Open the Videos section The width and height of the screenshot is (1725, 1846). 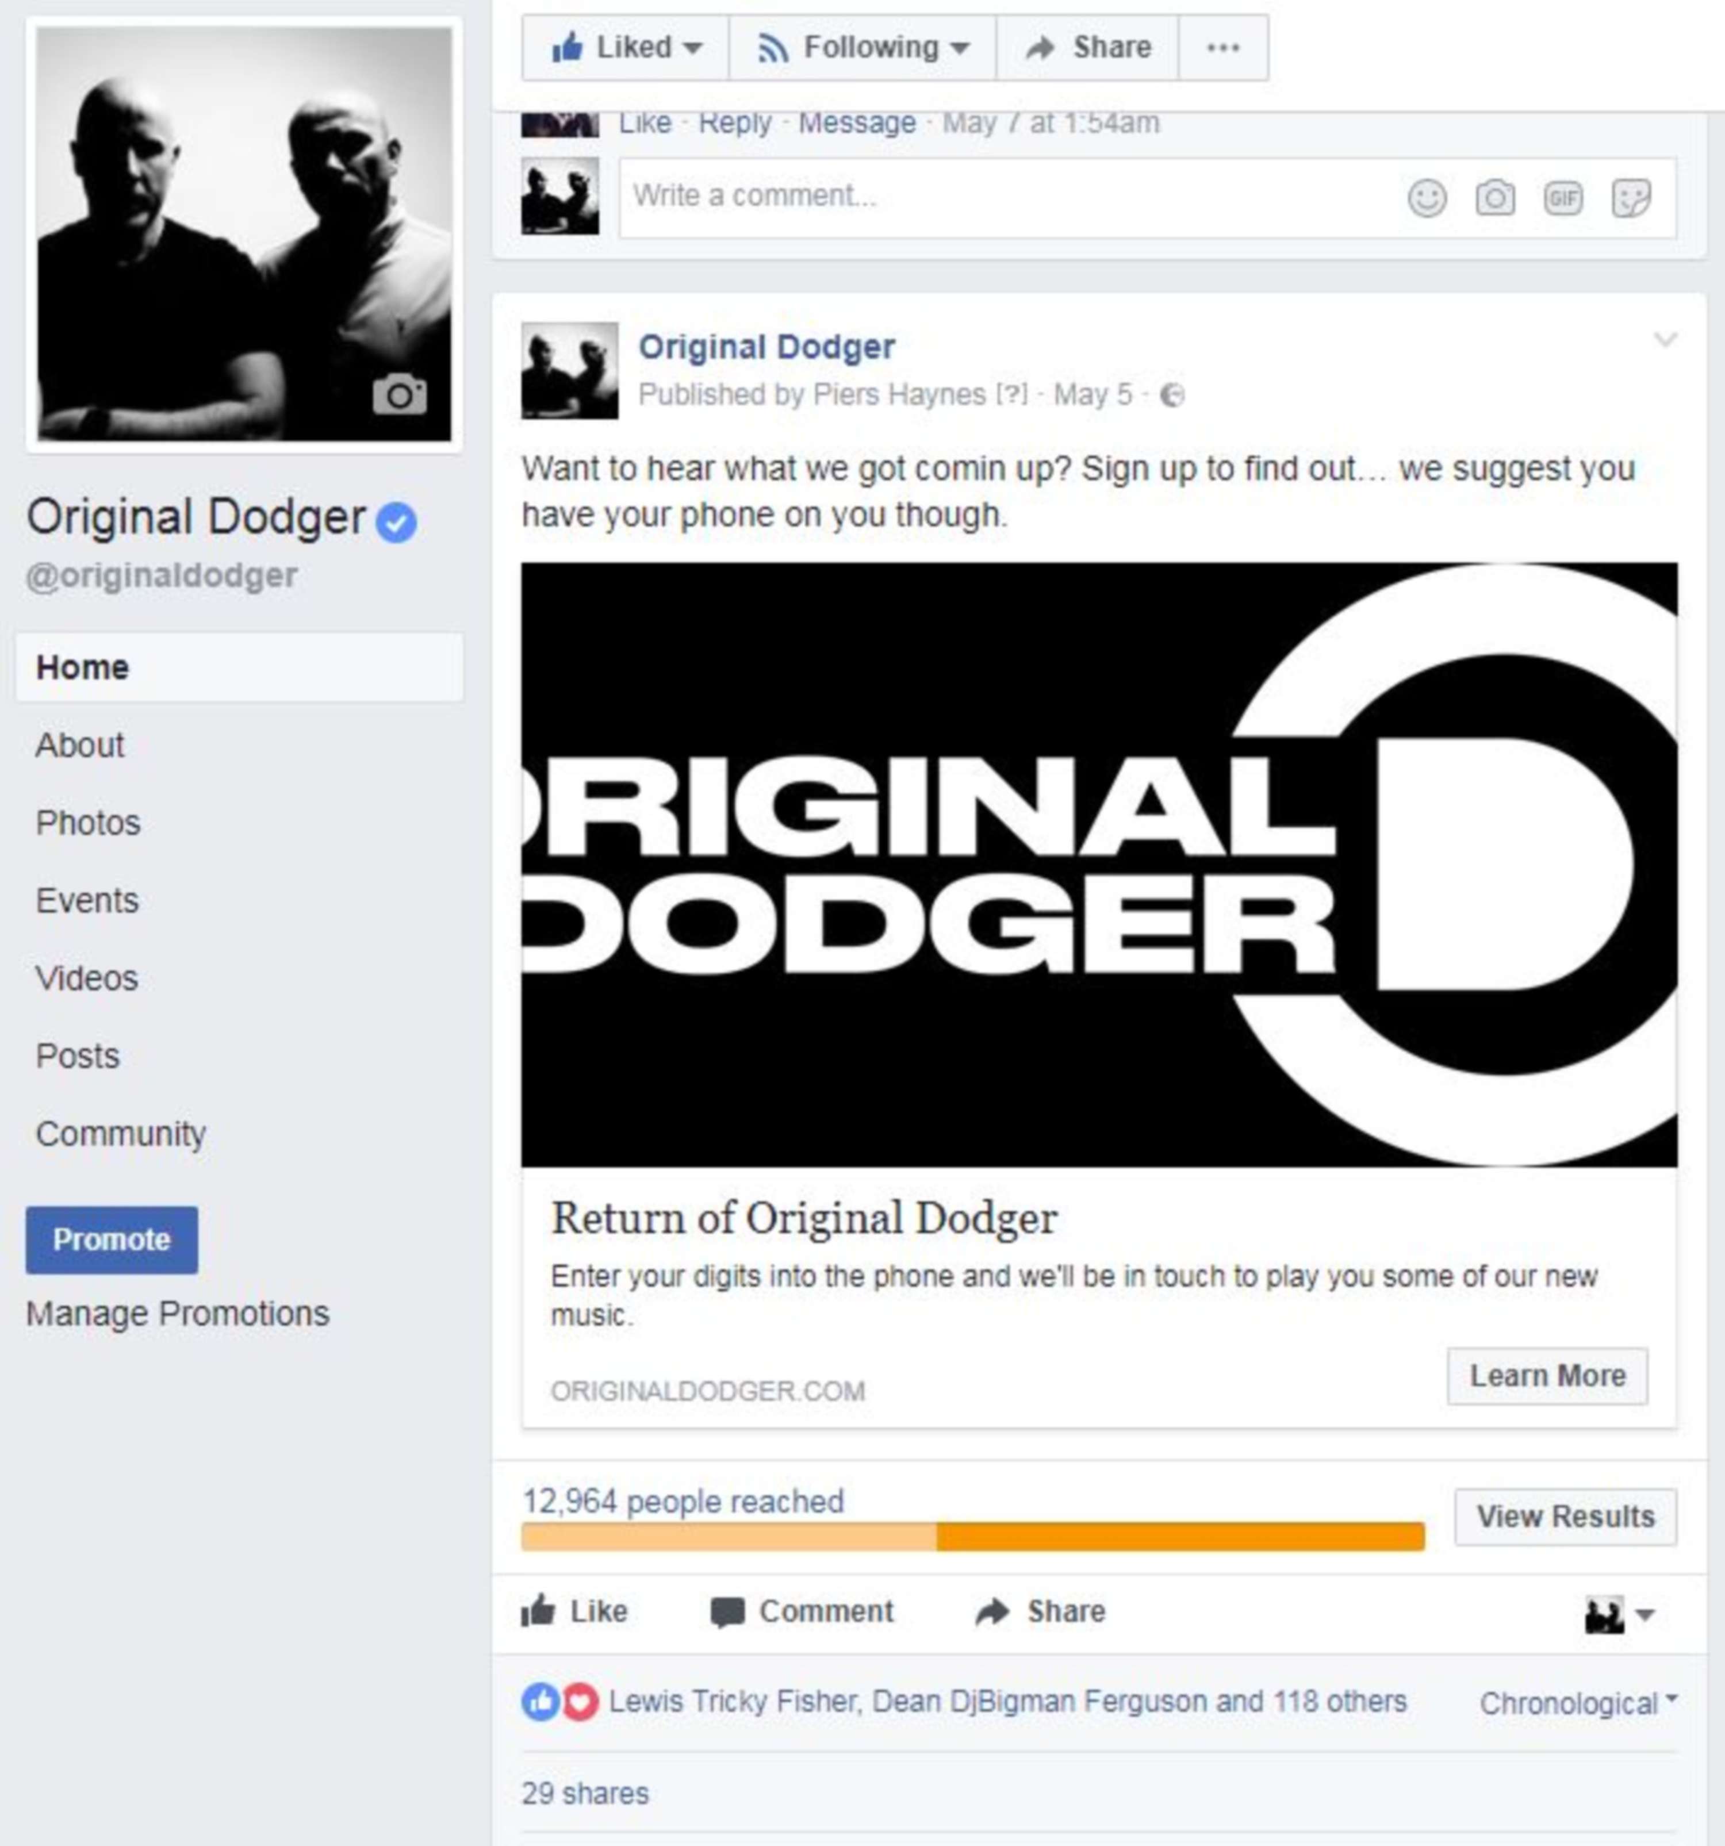click(86, 978)
